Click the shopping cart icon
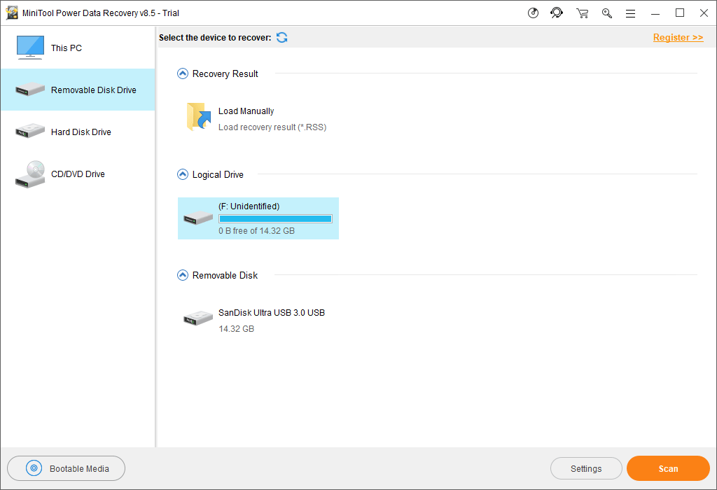Screen dimensions: 717x490 tap(582, 13)
